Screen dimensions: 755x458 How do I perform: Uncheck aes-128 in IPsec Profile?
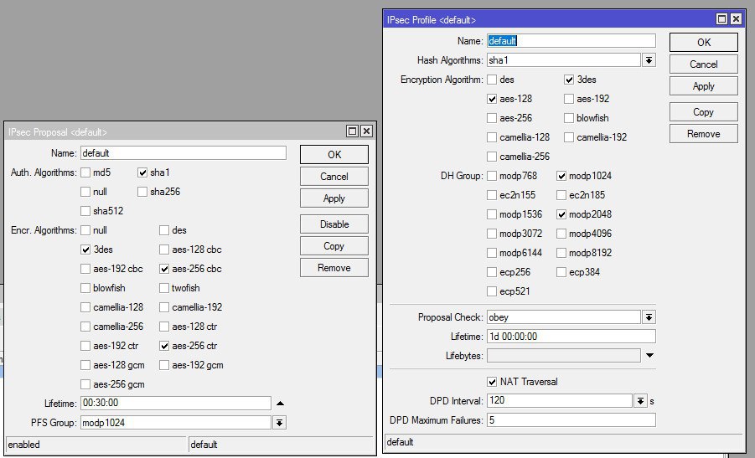(x=492, y=99)
